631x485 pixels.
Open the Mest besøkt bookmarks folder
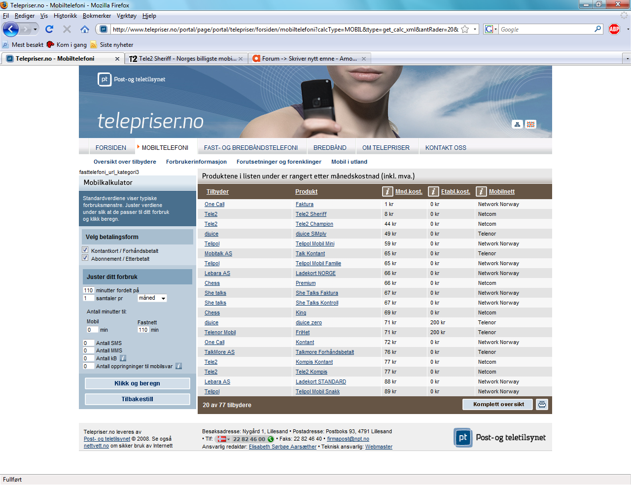pos(23,45)
